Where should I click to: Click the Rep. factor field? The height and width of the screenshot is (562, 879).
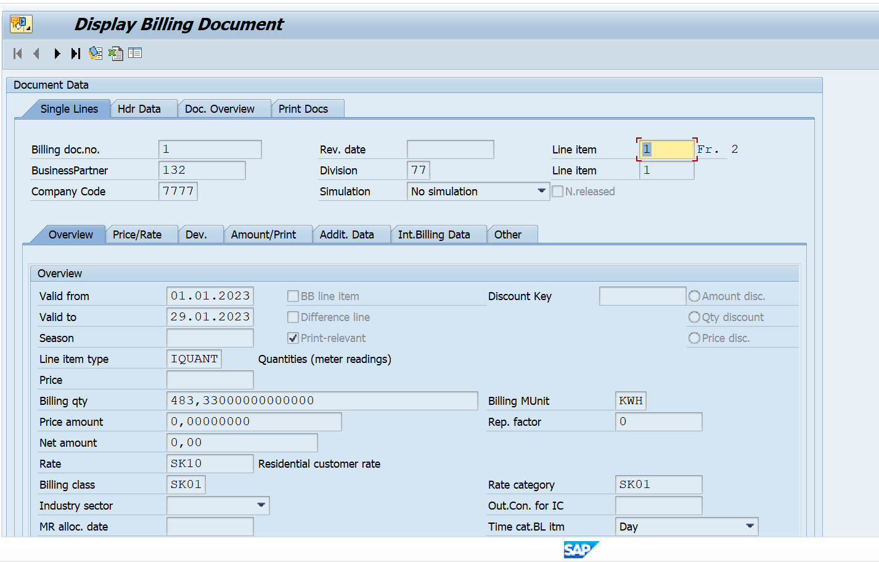pos(659,422)
